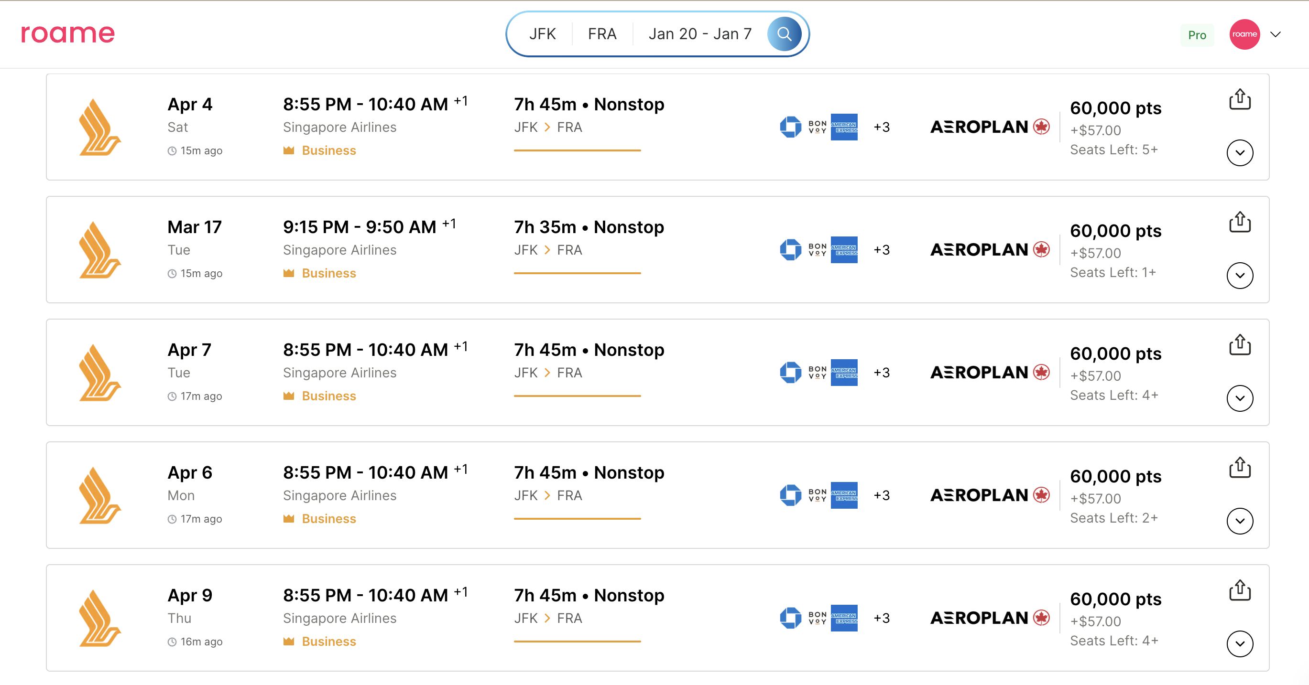Click share icon on Apr 7 flight

point(1239,345)
